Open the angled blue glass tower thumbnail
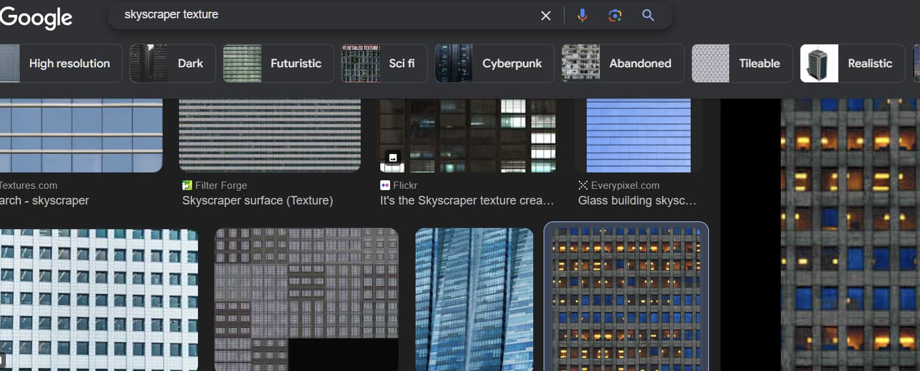This screenshot has width=920, height=371. pyautogui.click(x=474, y=299)
